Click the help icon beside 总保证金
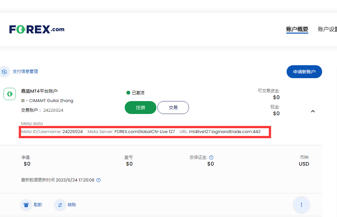 coord(211,158)
